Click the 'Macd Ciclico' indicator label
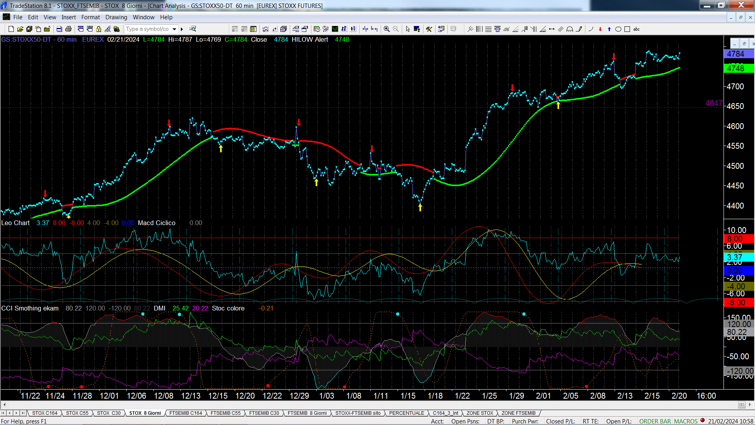 pos(157,223)
